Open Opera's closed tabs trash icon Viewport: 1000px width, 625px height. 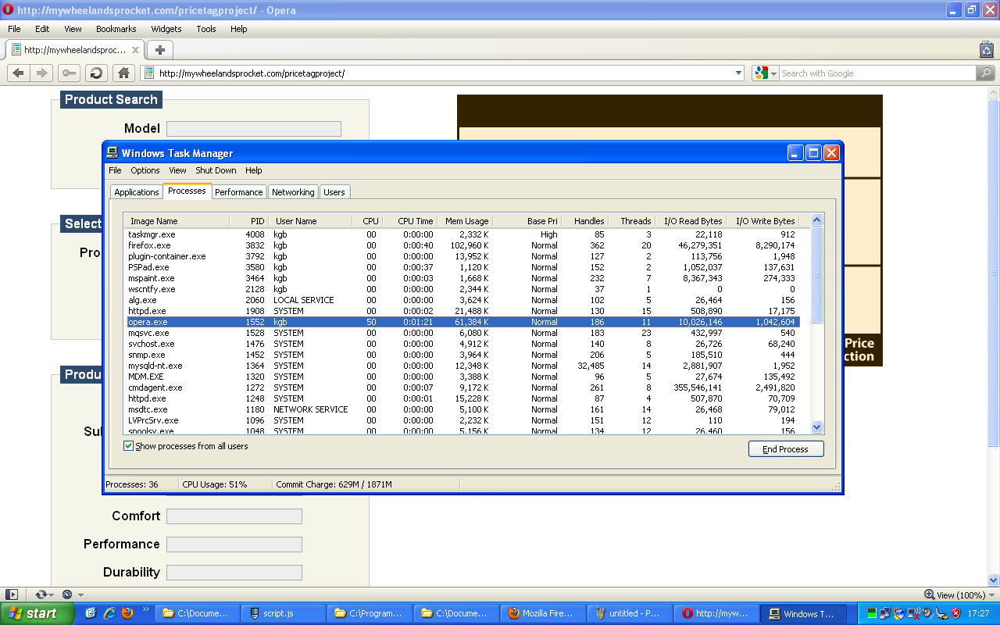(x=986, y=49)
